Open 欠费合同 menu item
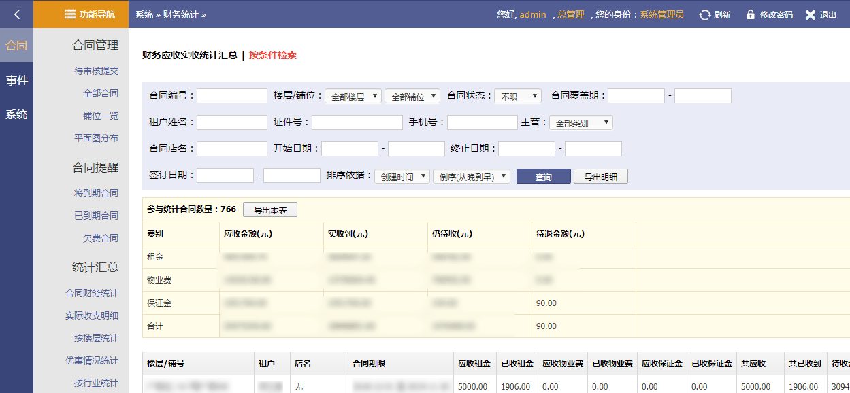Image resolution: width=850 pixels, height=393 pixels. [101, 238]
